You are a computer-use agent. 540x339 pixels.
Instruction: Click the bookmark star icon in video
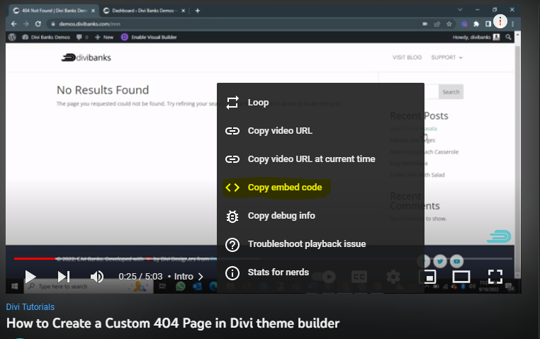tap(449, 24)
